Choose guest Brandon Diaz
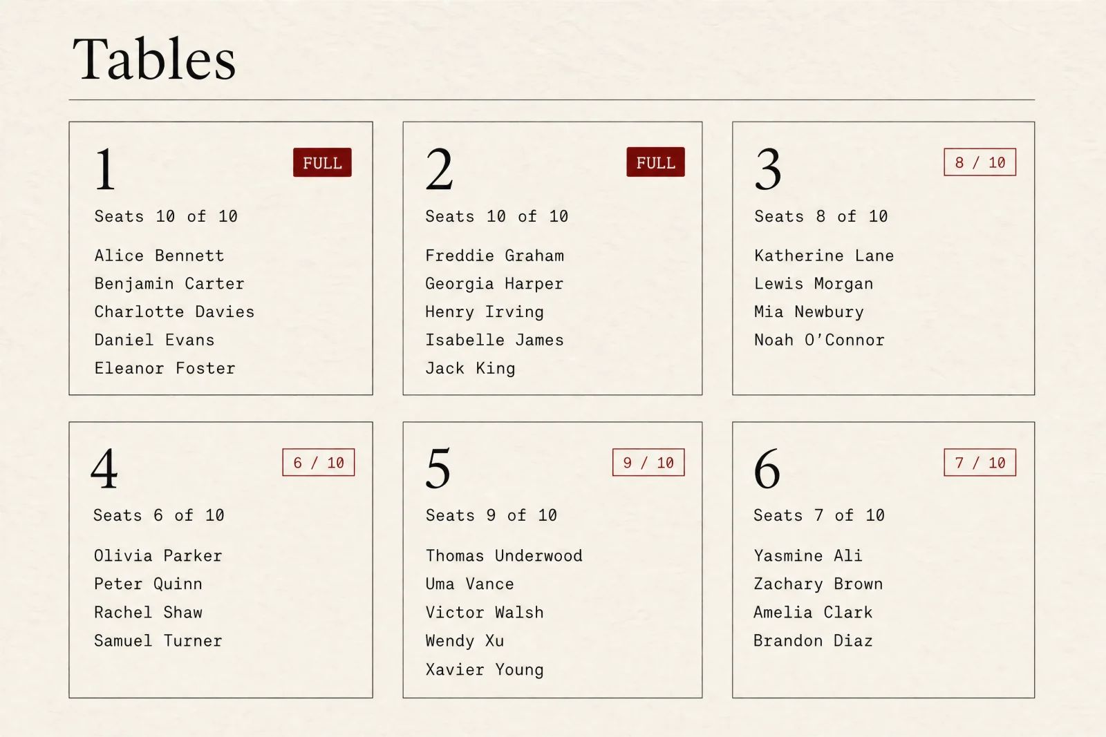Image resolution: width=1106 pixels, height=737 pixels. (813, 640)
